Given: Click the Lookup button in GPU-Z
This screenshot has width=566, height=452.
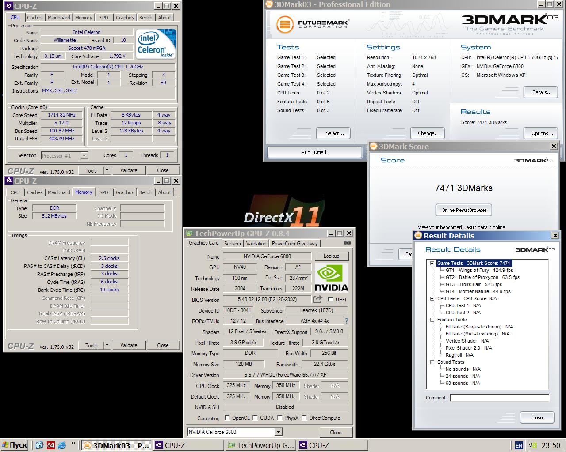Looking at the screenshot, I should coord(331,256).
